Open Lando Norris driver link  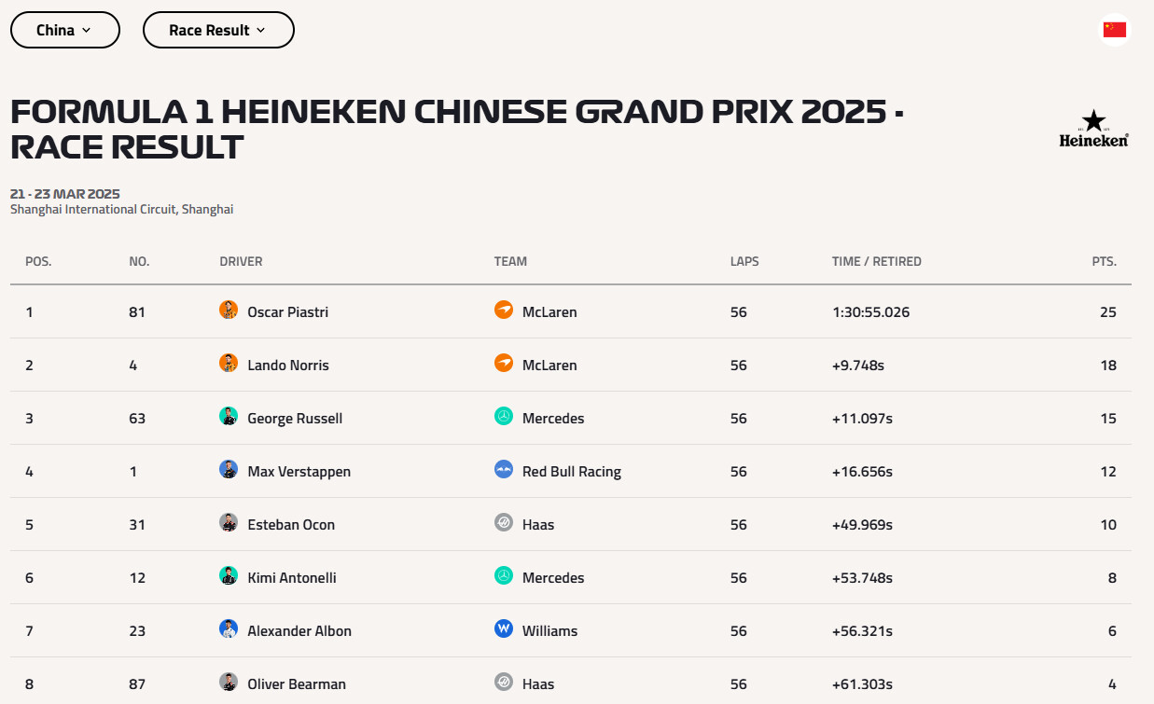click(288, 366)
